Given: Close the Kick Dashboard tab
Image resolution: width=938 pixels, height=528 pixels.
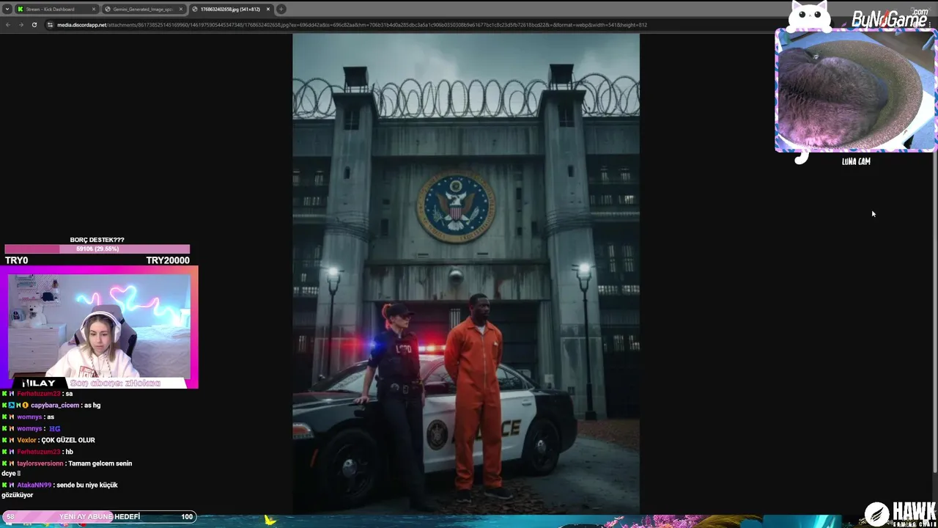Looking at the screenshot, I should pos(94,9).
